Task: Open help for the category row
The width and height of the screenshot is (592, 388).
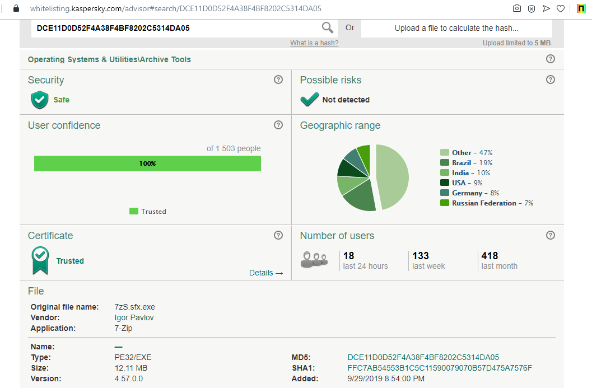Action: point(551,59)
